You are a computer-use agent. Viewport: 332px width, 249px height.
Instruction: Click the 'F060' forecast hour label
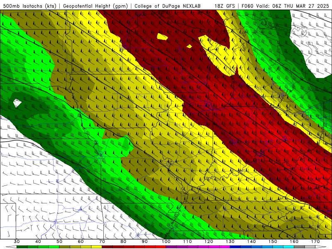247,6
